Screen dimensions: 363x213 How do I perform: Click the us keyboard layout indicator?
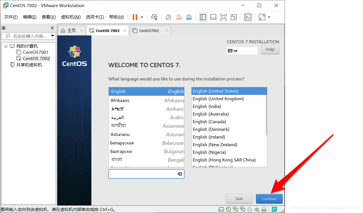coord(242,50)
